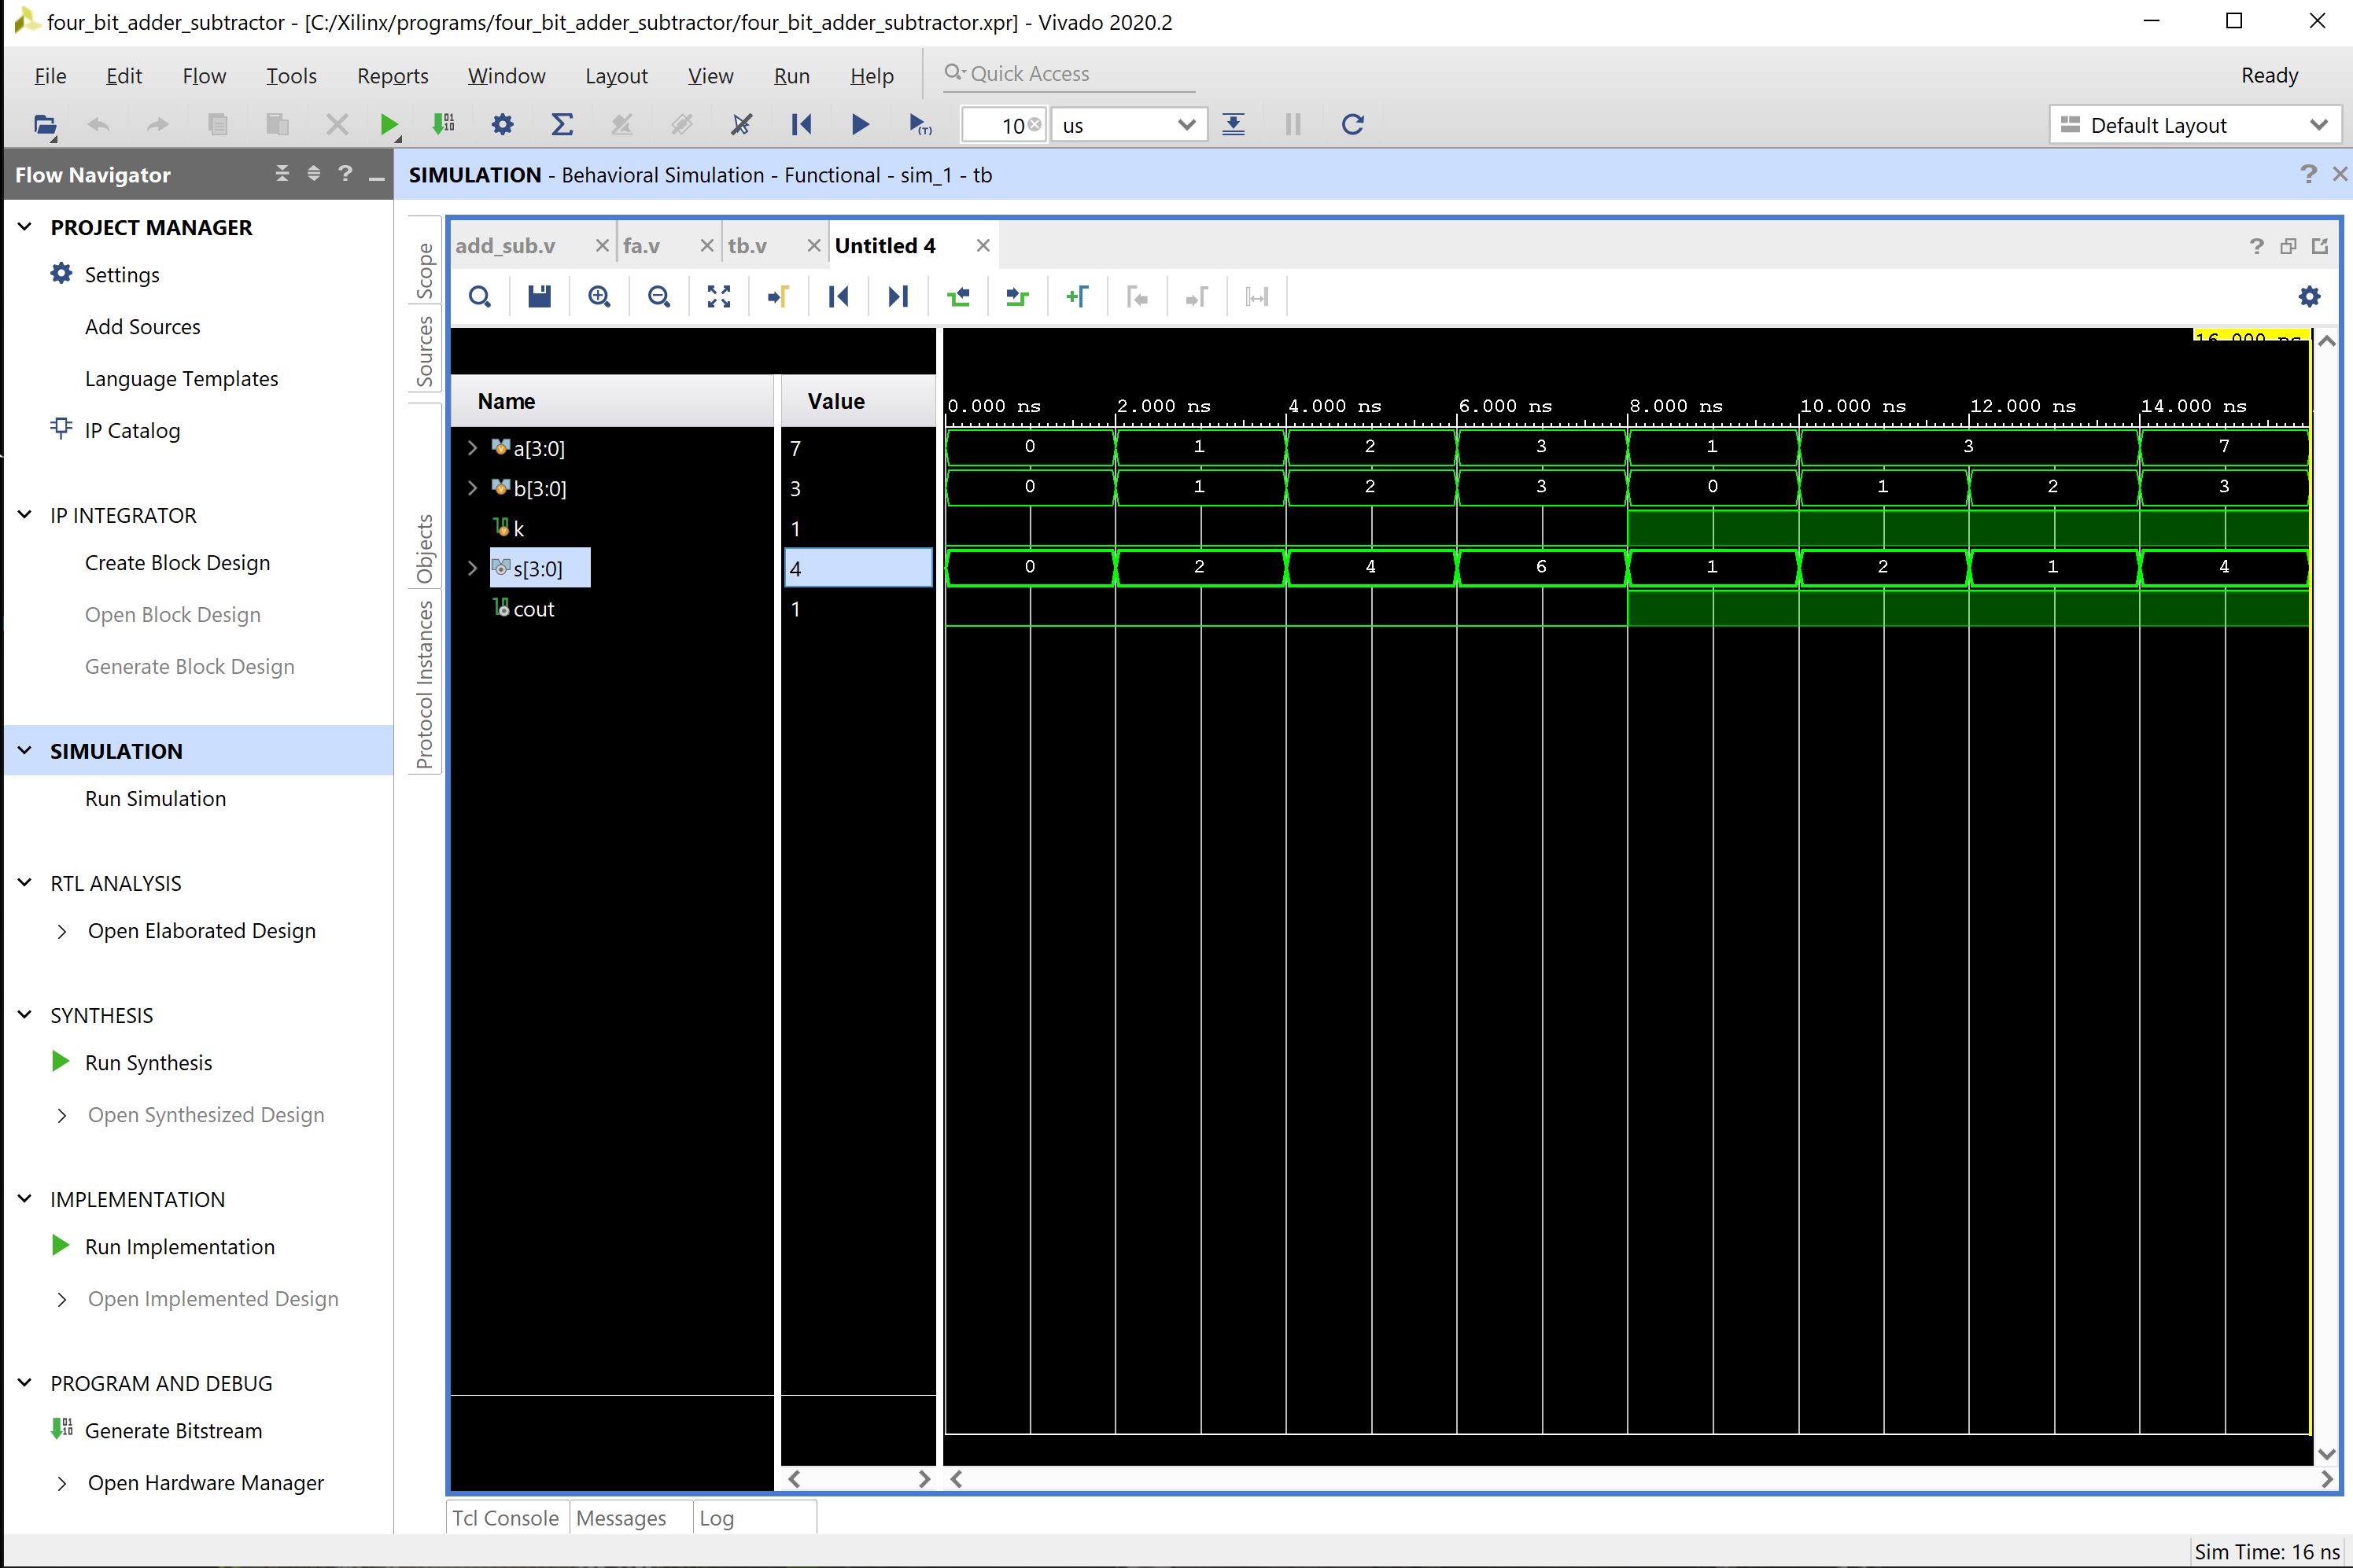Viewport: 2353px width, 1568px height.
Task: Select the Zoom Fit icon for the waveform
Action: tap(718, 296)
